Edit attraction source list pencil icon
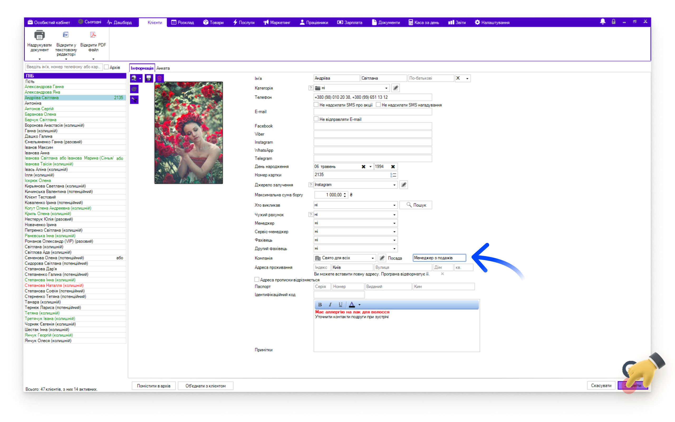 pyautogui.click(x=404, y=185)
